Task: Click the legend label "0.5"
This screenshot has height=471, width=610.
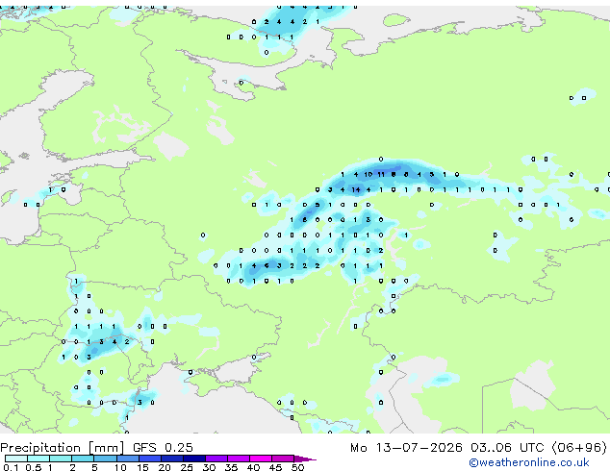Action: pos(33,467)
